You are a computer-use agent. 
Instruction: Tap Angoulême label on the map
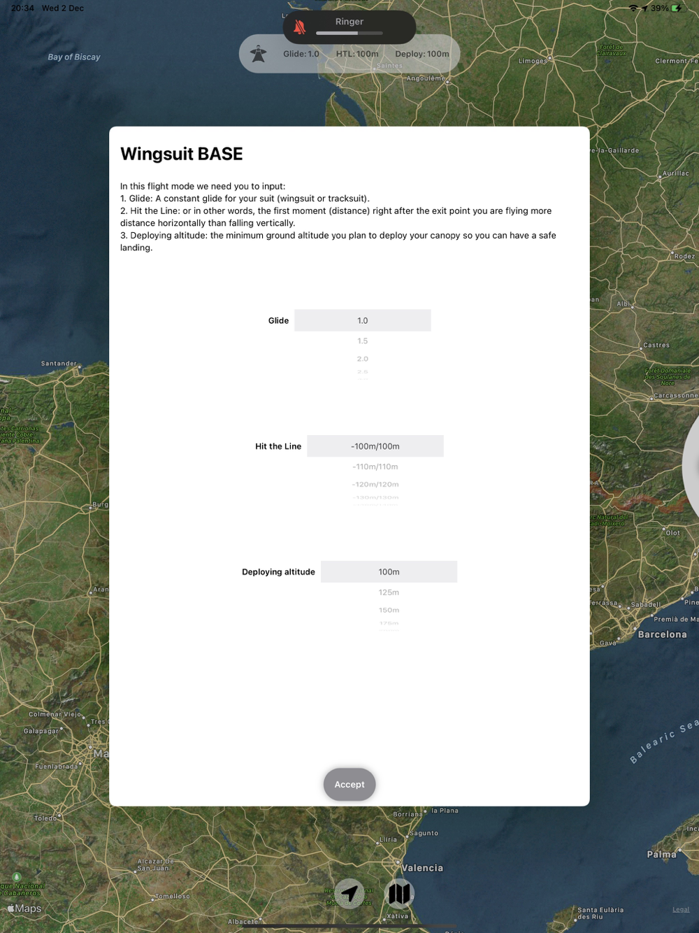(425, 78)
